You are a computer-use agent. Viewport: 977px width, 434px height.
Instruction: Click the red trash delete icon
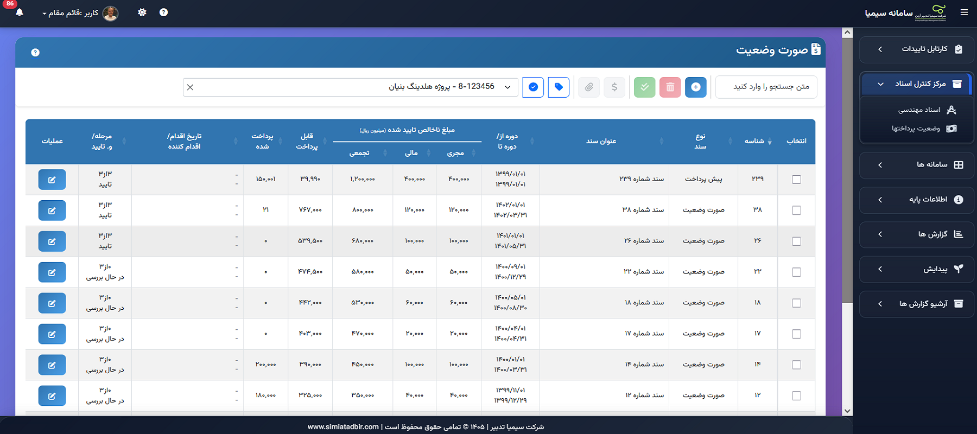(x=670, y=87)
